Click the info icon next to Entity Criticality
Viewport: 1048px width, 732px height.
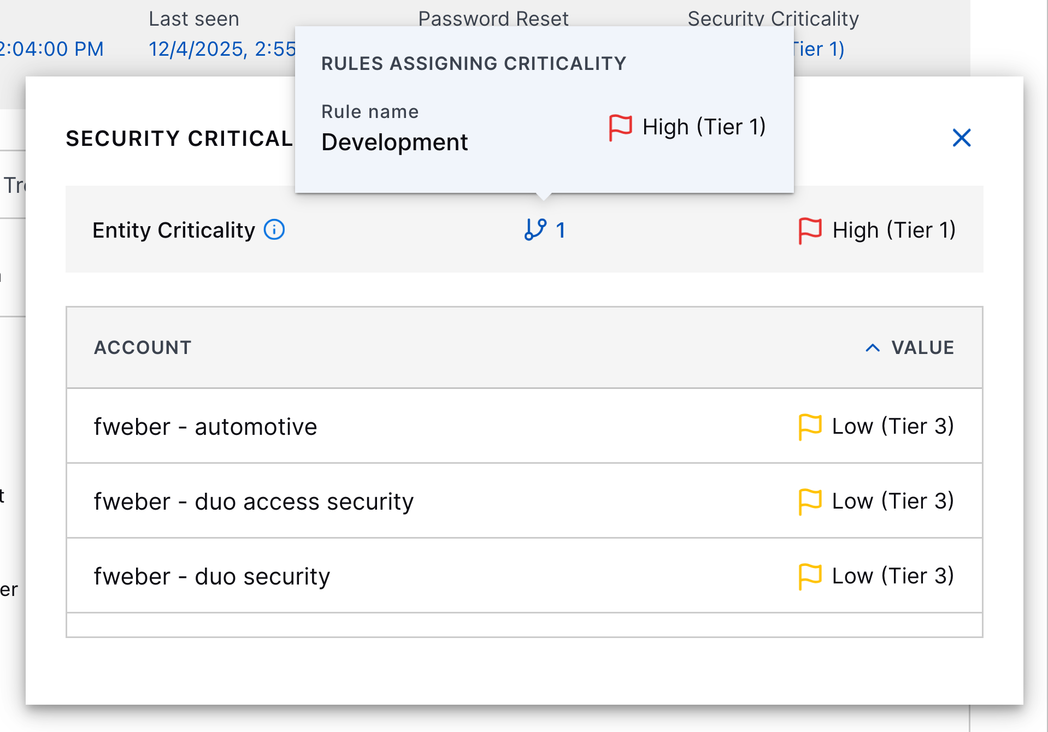(x=274, y=230)
